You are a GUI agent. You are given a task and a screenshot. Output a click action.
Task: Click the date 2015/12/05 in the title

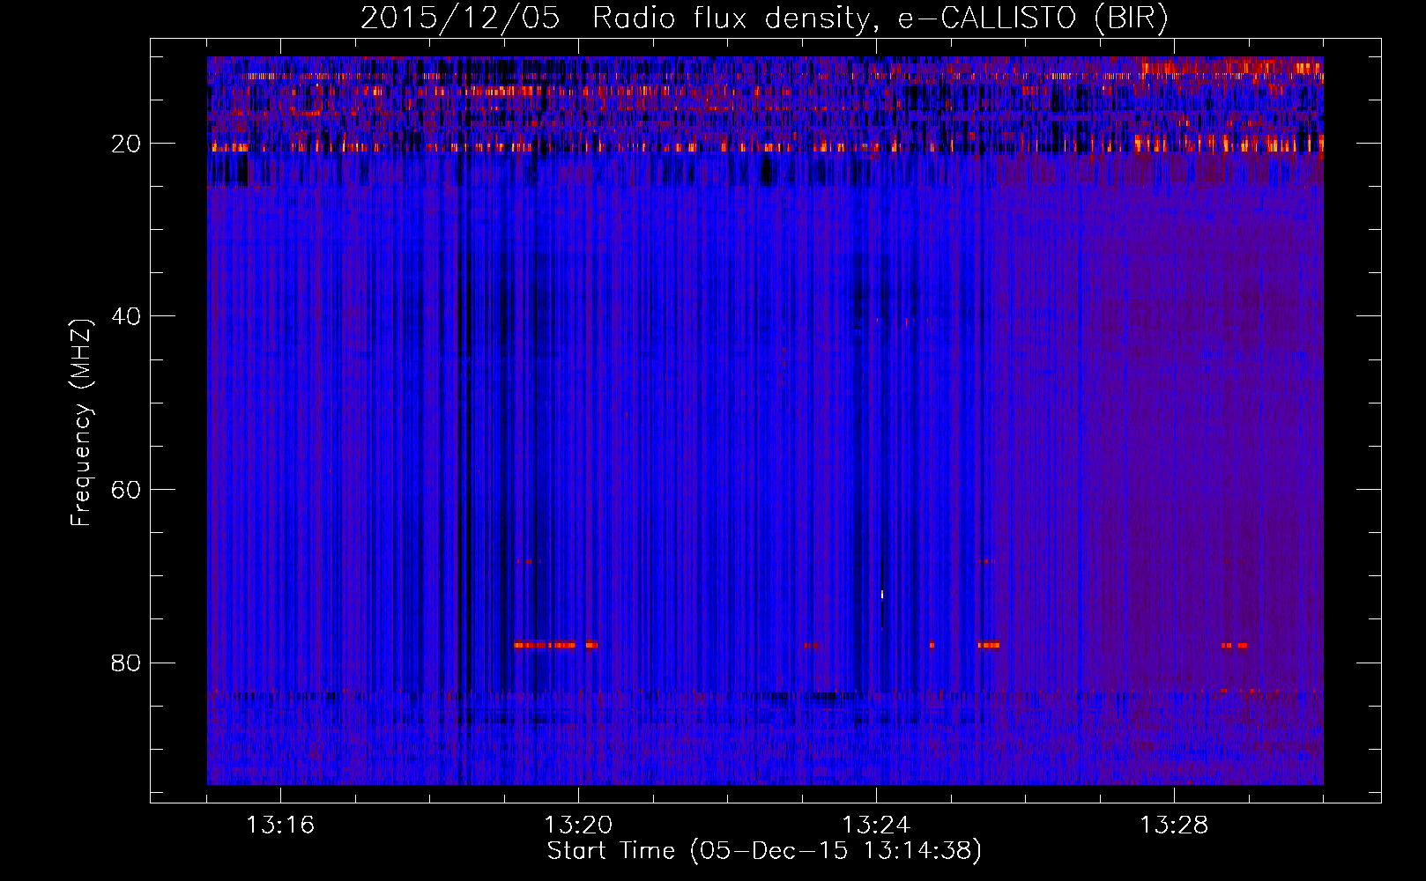459,19
